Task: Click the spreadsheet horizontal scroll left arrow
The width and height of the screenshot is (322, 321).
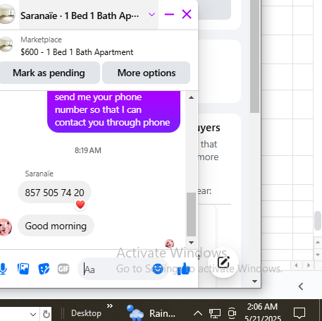Action: 296,265
